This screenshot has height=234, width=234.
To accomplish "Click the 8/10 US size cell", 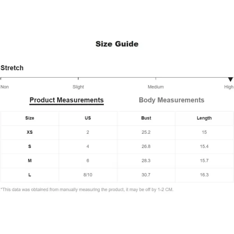I will point(88,175).
